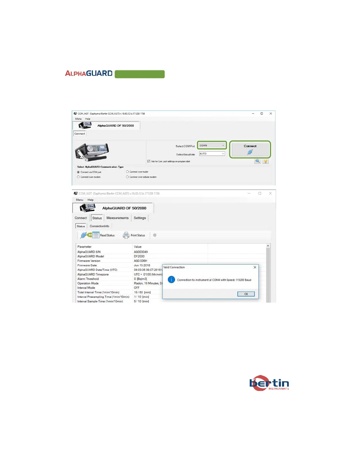This screenshot has width=353, height=457.
Task: Select Connect over modem radio button
Action: pos(78,177)
